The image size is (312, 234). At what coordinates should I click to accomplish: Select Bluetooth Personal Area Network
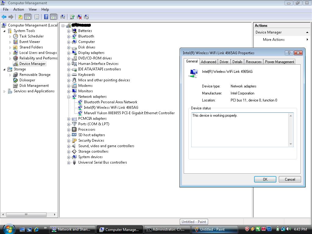111,102
